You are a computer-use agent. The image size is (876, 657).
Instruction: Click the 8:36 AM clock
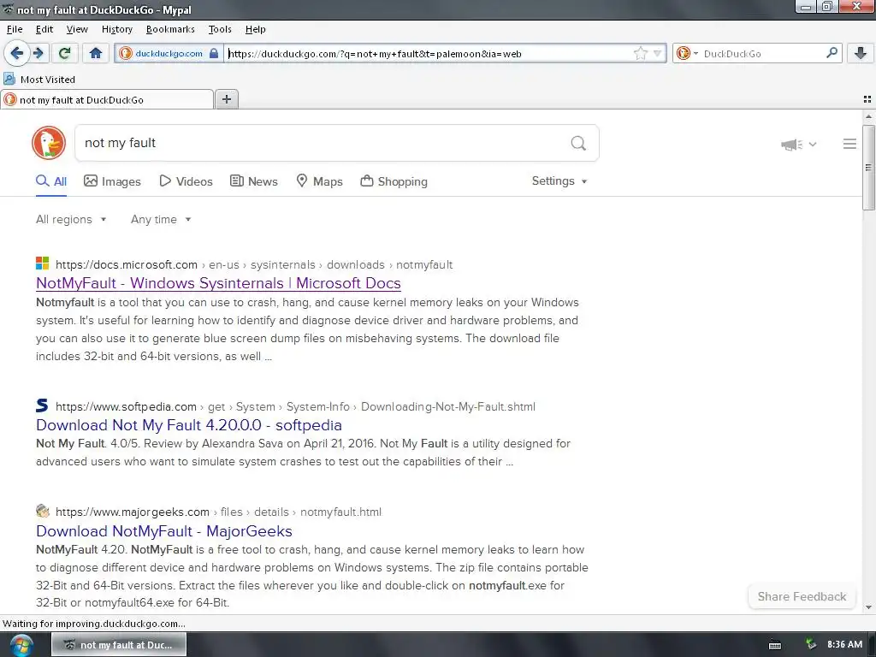click(x=844, y=644)
